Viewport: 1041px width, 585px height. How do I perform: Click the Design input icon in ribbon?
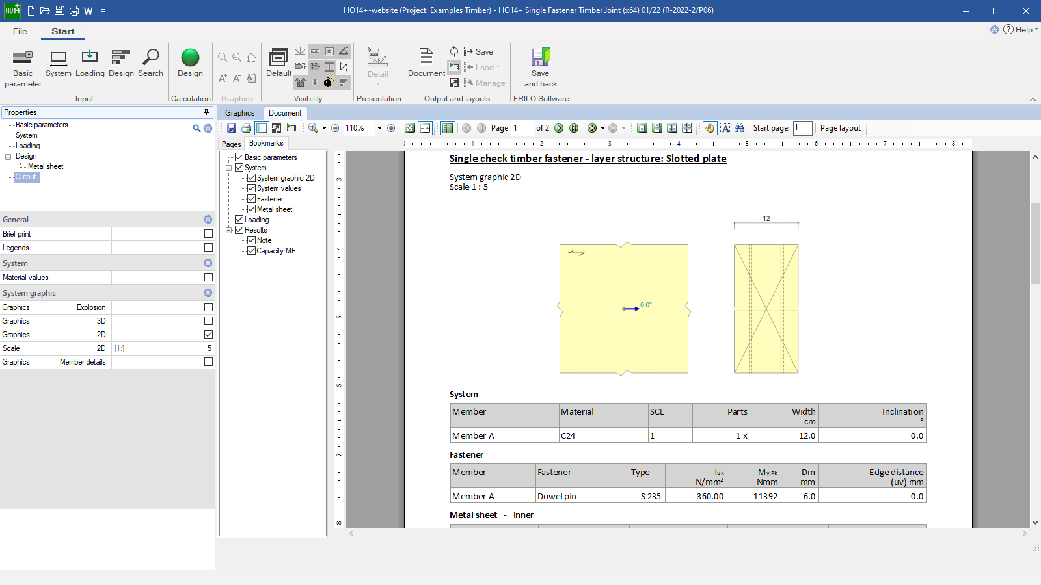tap(121, 64)
